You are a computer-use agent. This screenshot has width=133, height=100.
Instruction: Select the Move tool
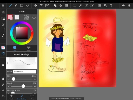point(36,5)
